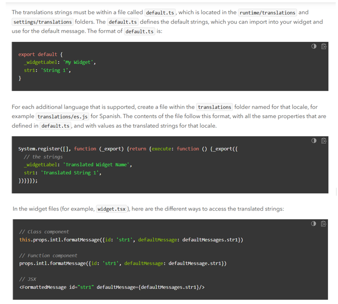Toggle contrast theme on the first code block
Image resolution: width=338 pixels, height=304 pixels.
point(314,46)
